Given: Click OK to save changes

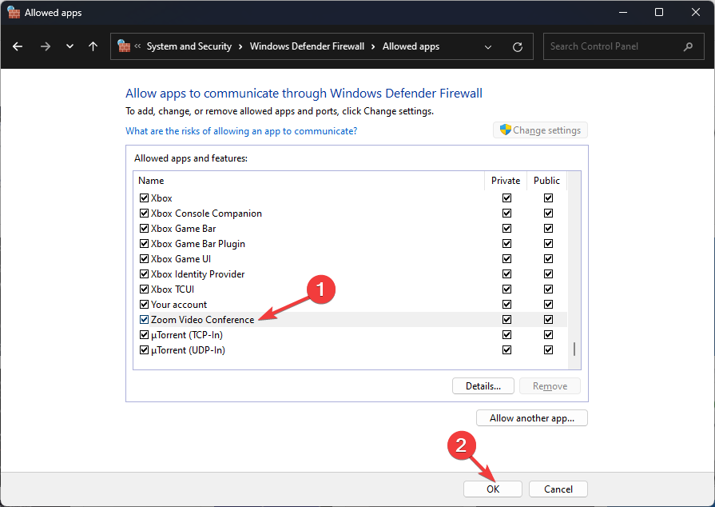Looking at the screenshot, I should 492,489.
